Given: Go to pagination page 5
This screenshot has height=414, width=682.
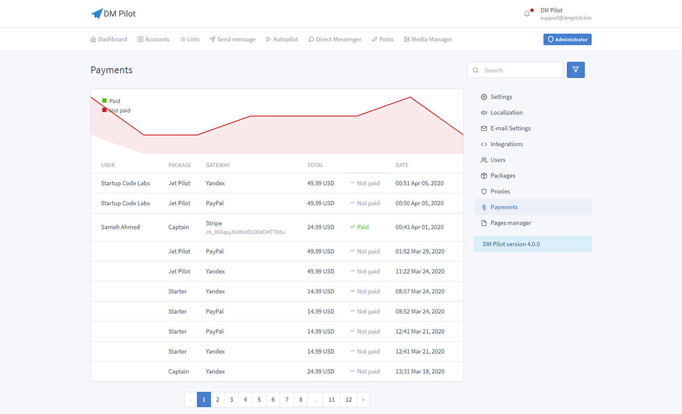Looking at the screenshot, I should tap(259, 400).
